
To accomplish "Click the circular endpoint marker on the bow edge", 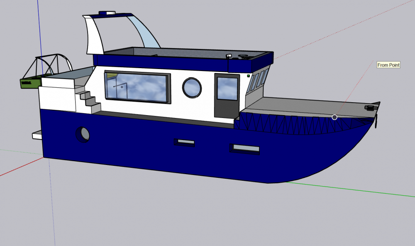I will point(334,117).
